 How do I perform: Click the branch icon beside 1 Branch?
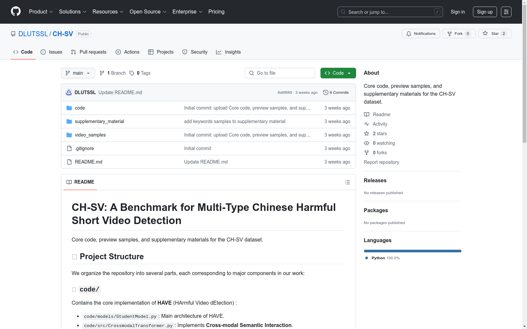click(102, 73)
